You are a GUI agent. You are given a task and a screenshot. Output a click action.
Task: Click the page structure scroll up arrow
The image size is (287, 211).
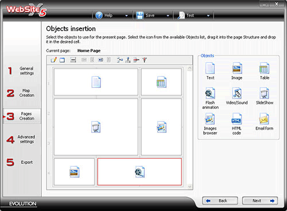coord(189,69)
